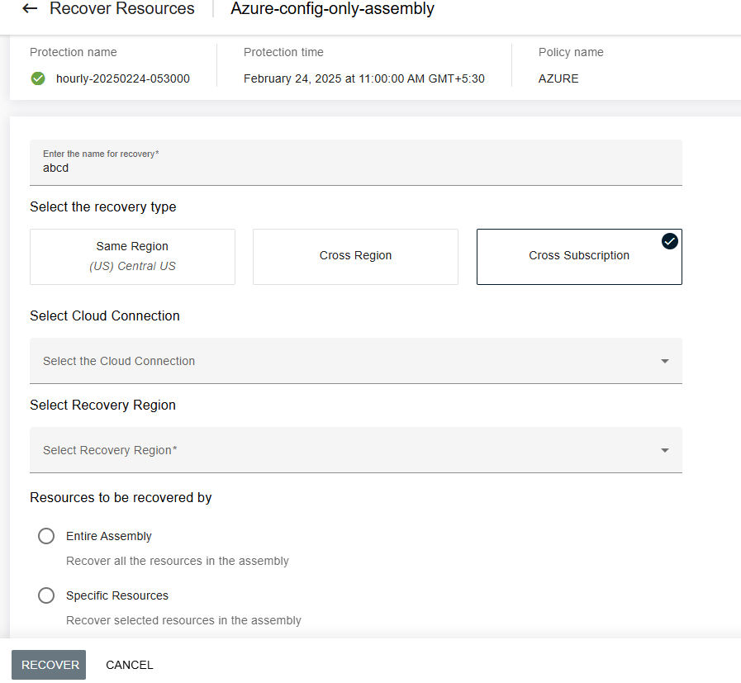
Task: Open the Select the Cloud Connection dropdown
Action: tap(356, 361)
